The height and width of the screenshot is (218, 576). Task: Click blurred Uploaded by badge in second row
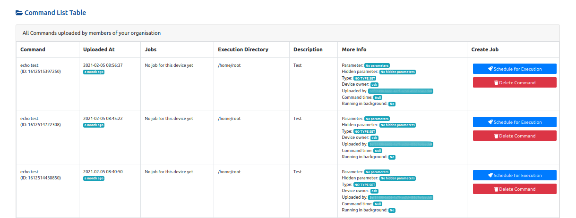401,144
